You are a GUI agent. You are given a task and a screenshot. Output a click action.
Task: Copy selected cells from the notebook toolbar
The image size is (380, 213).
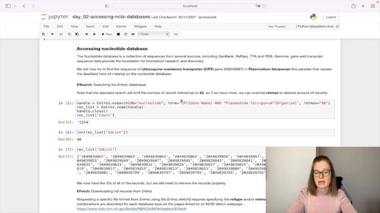(69, 34)
